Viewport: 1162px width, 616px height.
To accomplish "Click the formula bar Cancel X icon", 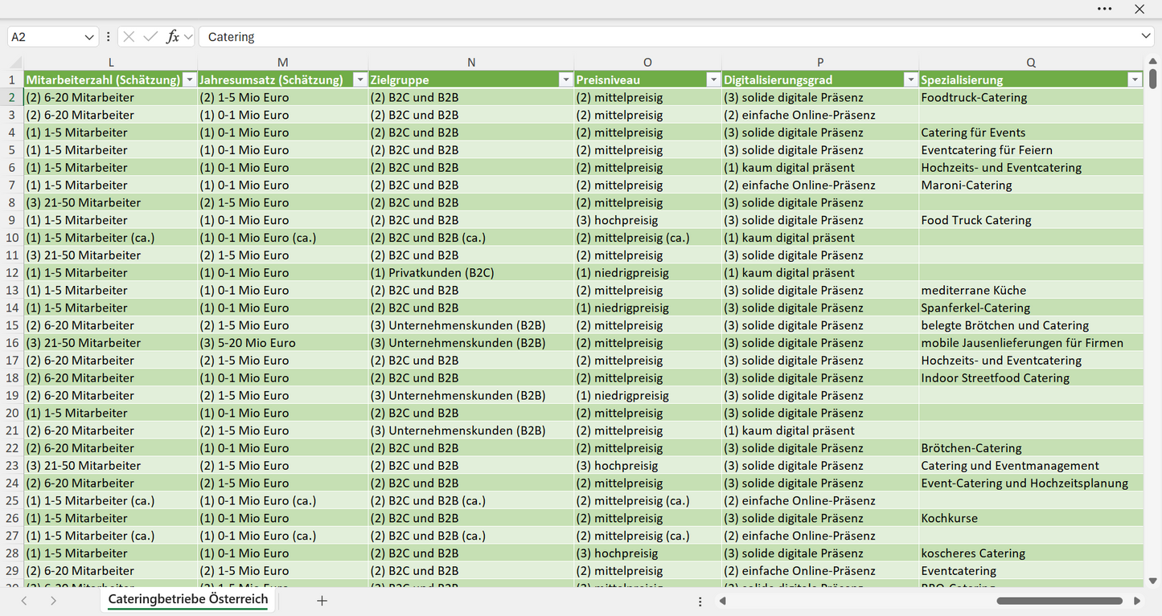I will point(129,37).
